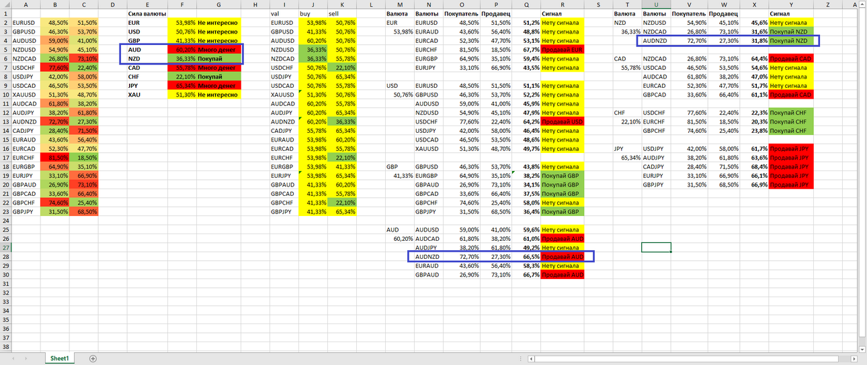Select row 28 header
Screen dimensions: 867x365
(x=5, y=256)
